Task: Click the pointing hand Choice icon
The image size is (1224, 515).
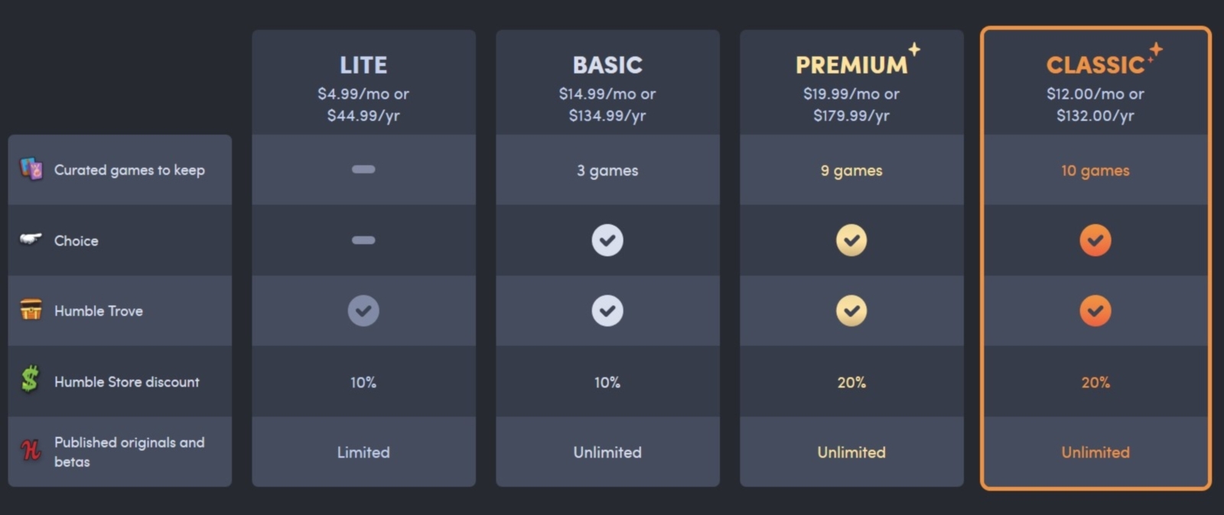Action: click(31, 240)
